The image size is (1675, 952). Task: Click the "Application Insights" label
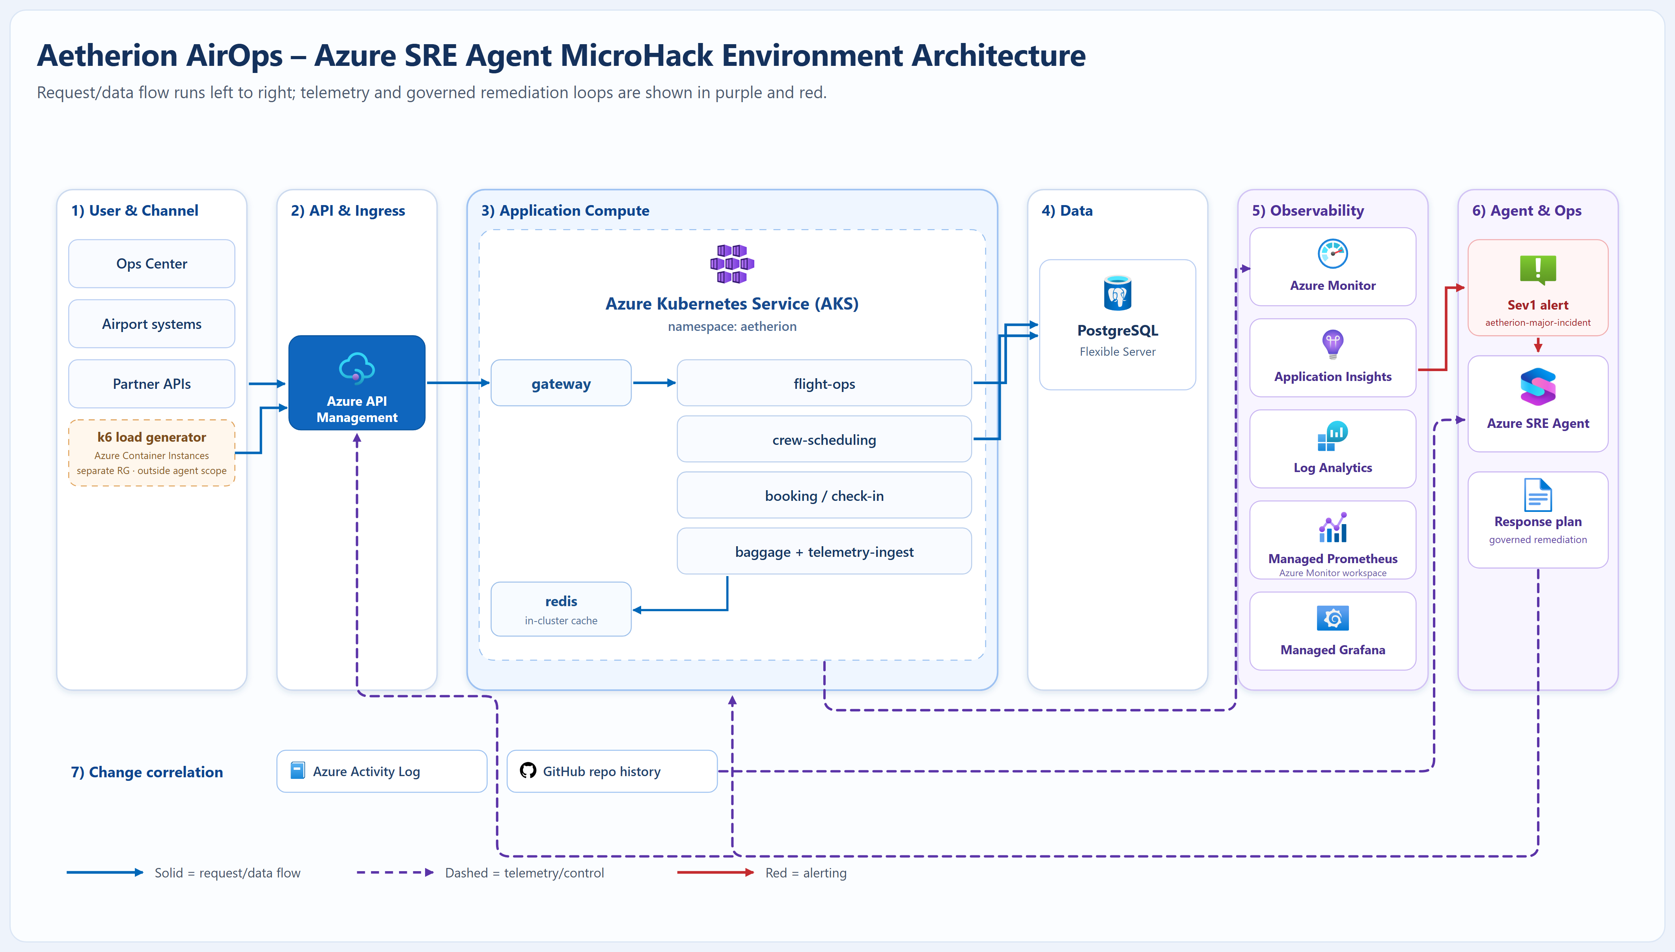pyautogui.click(x=1333, y=377)
